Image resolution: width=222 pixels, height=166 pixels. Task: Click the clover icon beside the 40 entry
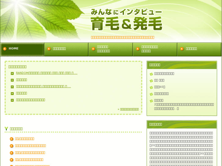click(151, 87)
